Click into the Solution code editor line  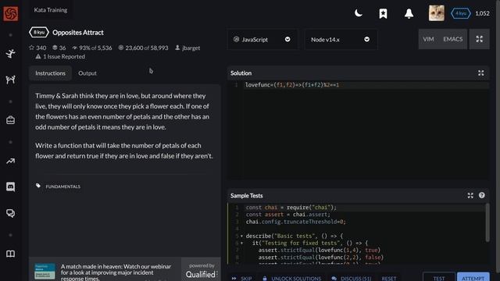[x=366, y=85]
